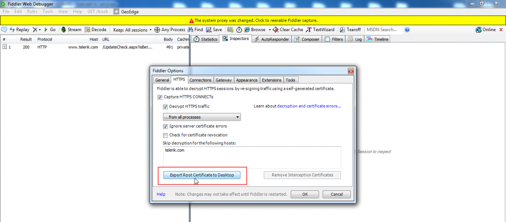Replay the selected session

20,30
